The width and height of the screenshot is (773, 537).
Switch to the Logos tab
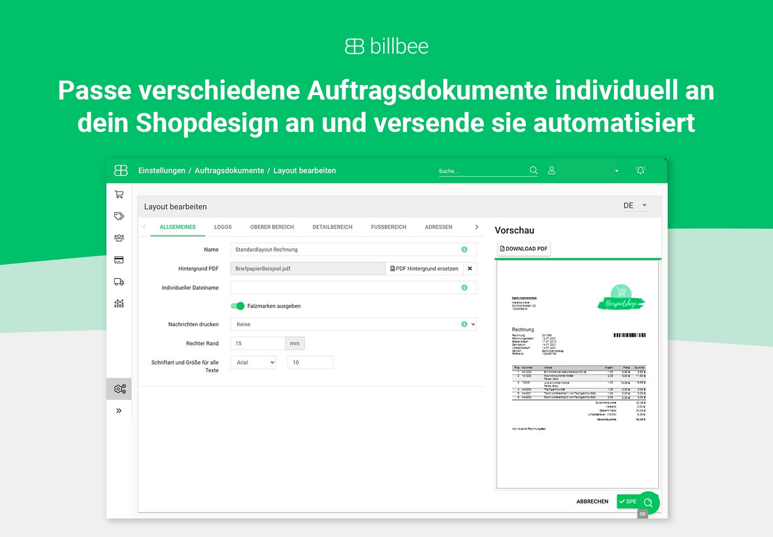coord(223,227)
